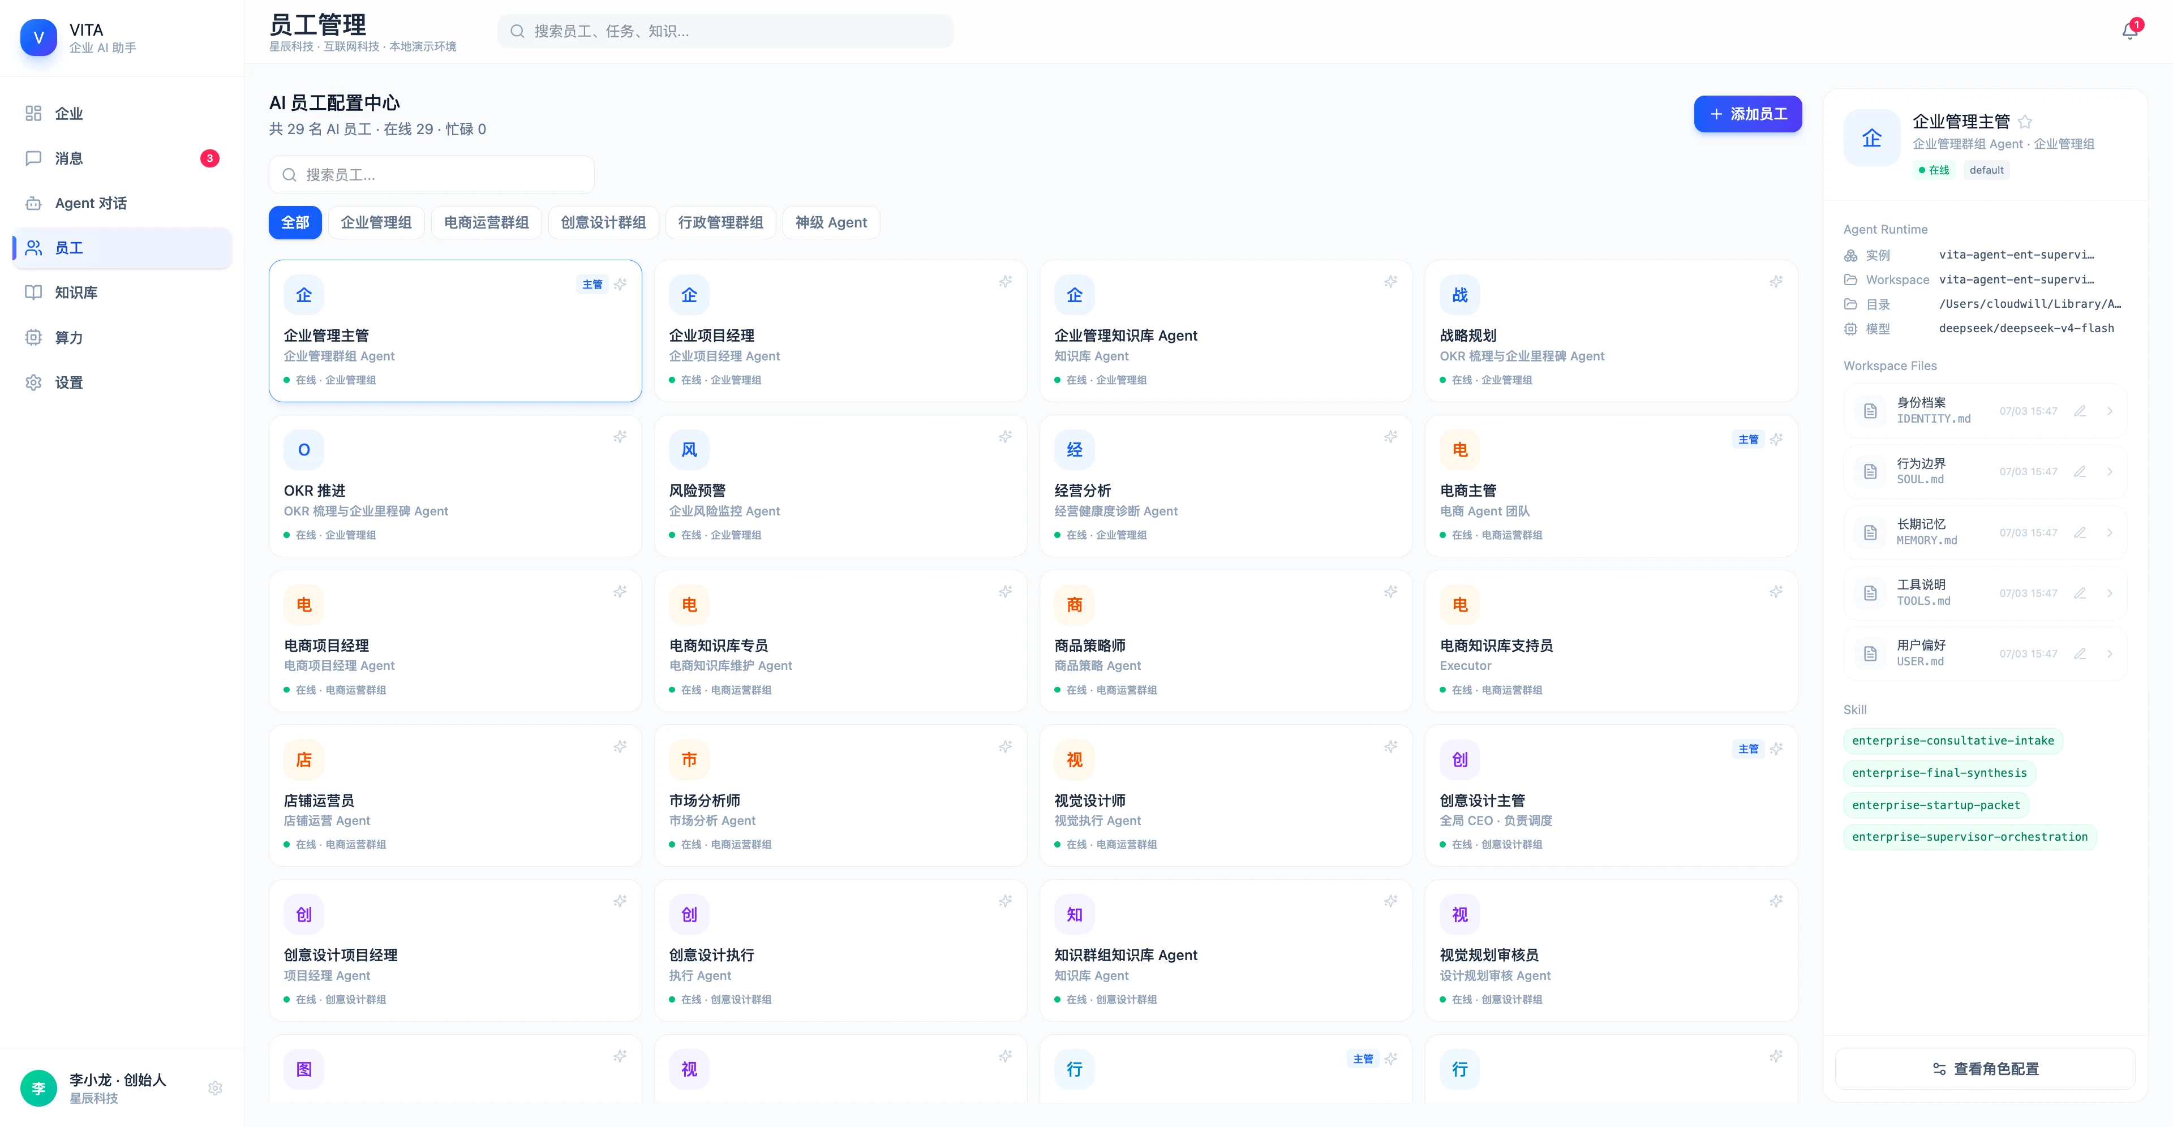Image resolution: width=2173 pixels, height=1127 pixels.
Task: Open Agent 对话 in the sidebar
Action: coord(122,203)
